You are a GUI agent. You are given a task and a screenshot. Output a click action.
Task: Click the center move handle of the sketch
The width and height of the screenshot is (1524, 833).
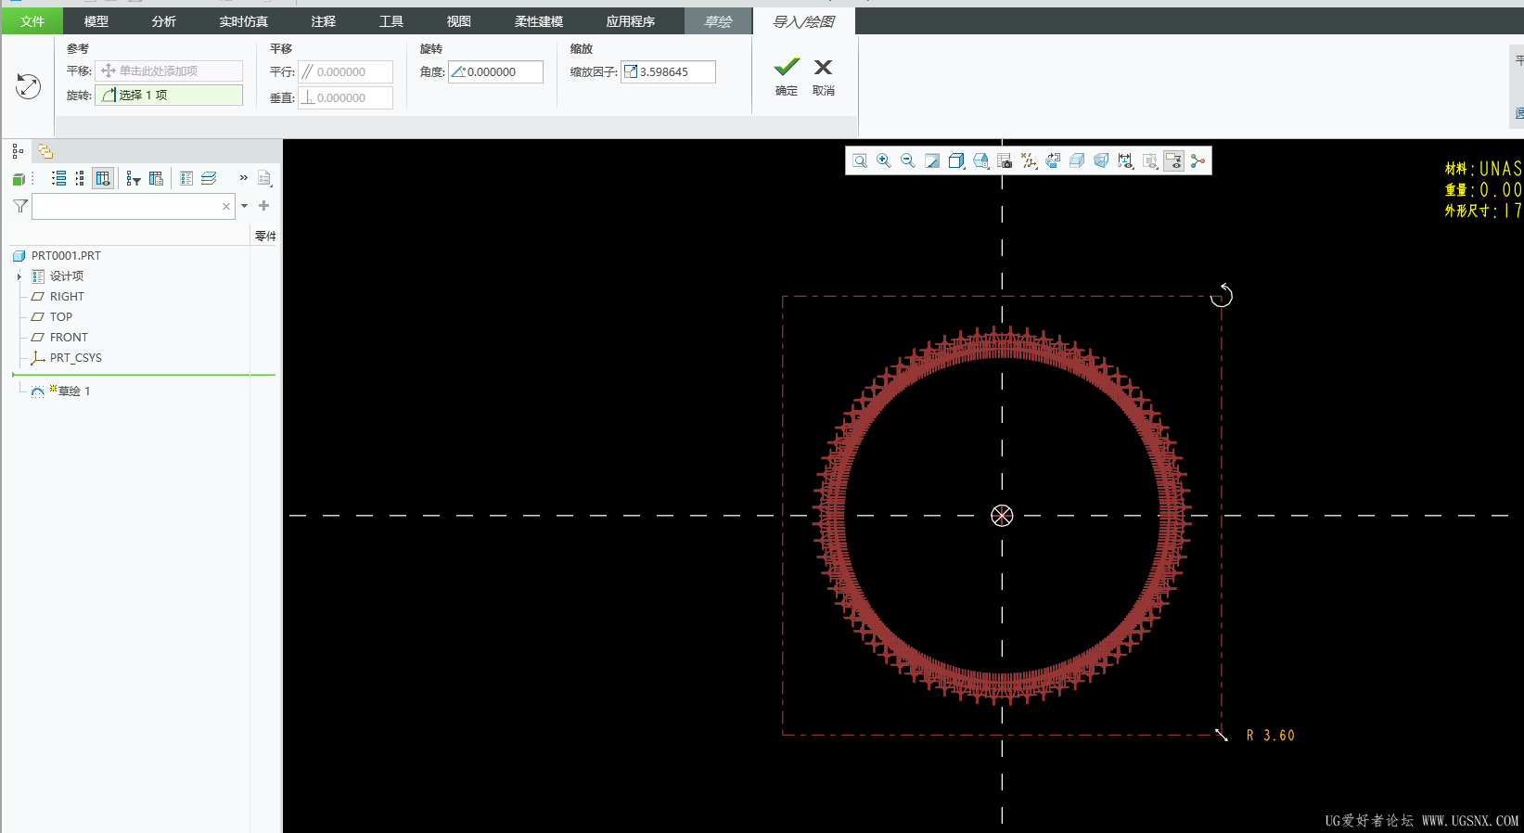coord(1002,516)
